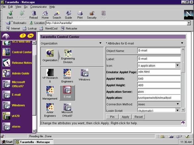
Task: Click the Apply button
Action: tap(125, 117)
